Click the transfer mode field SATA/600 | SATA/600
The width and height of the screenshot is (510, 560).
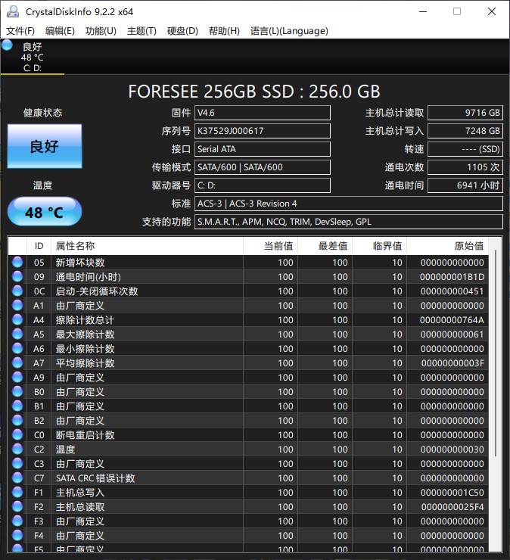[262, 167]
